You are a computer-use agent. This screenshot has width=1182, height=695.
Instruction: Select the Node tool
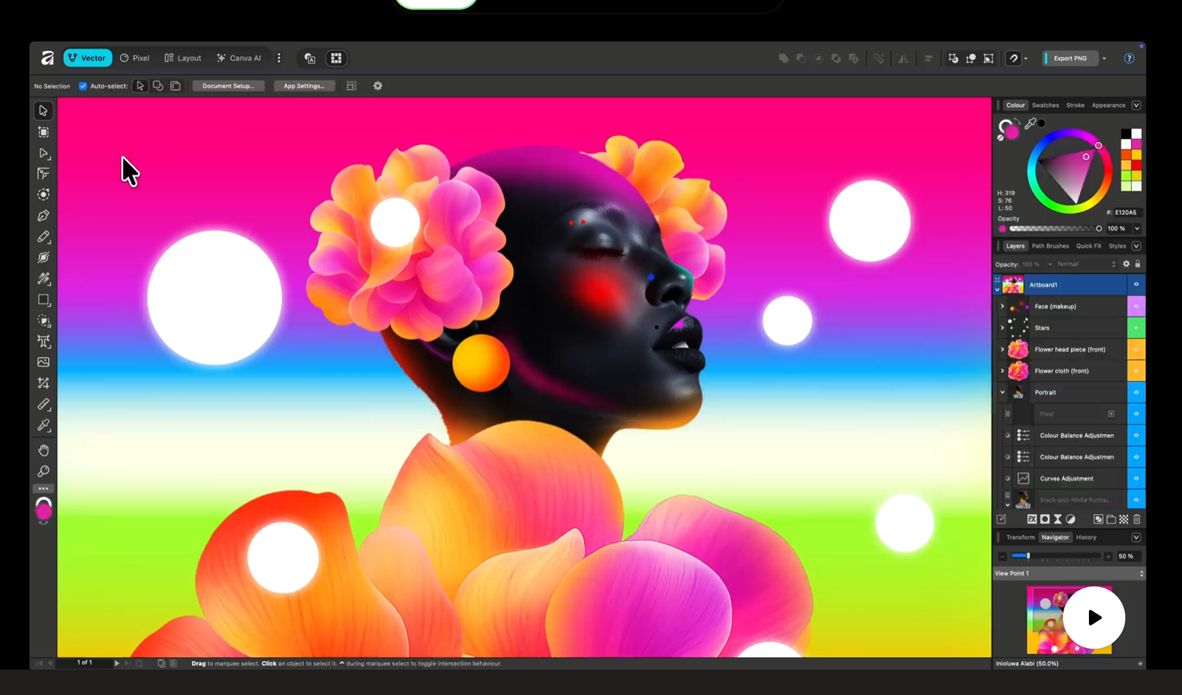pos(44,154)
